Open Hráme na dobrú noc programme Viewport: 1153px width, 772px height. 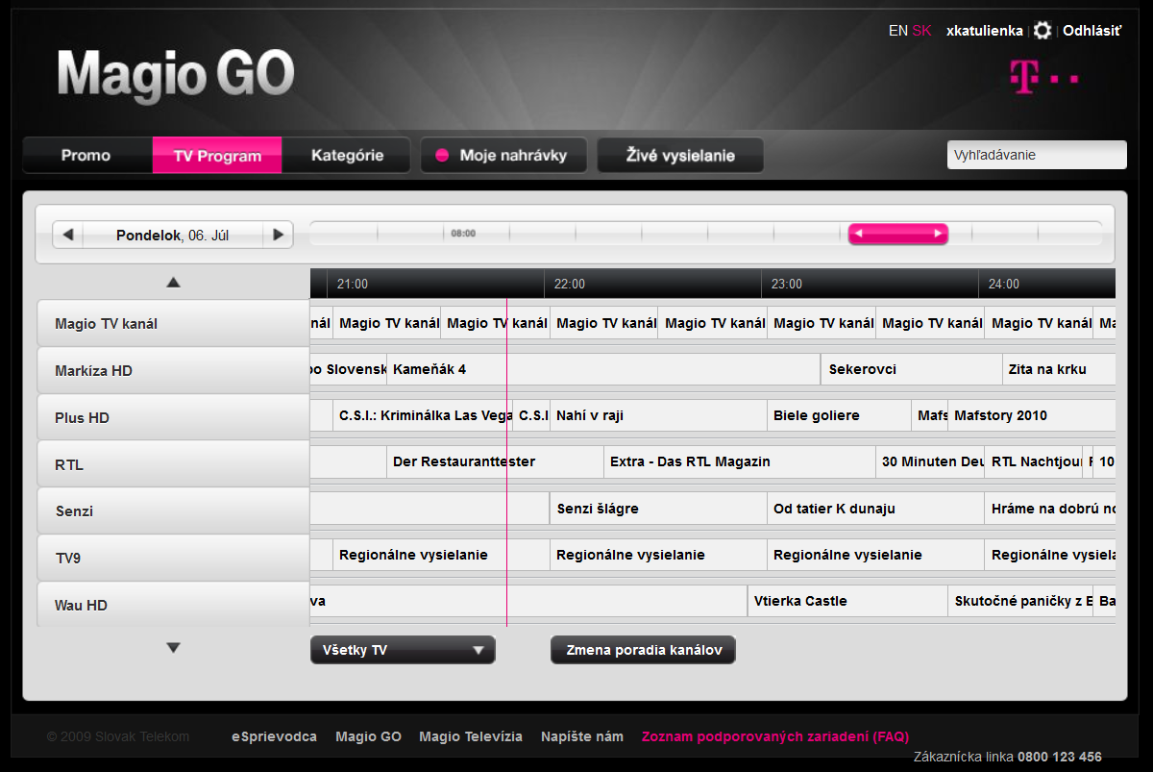pyautogui.click(x=1050, y=509)
